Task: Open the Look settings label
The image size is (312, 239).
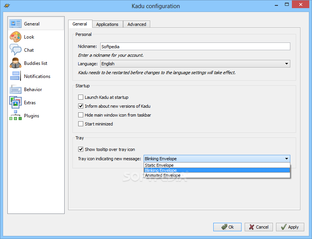Action: [x=29, y=37]
